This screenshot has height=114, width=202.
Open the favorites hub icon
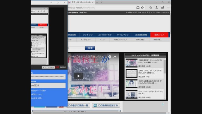click(x=151, y=8)
